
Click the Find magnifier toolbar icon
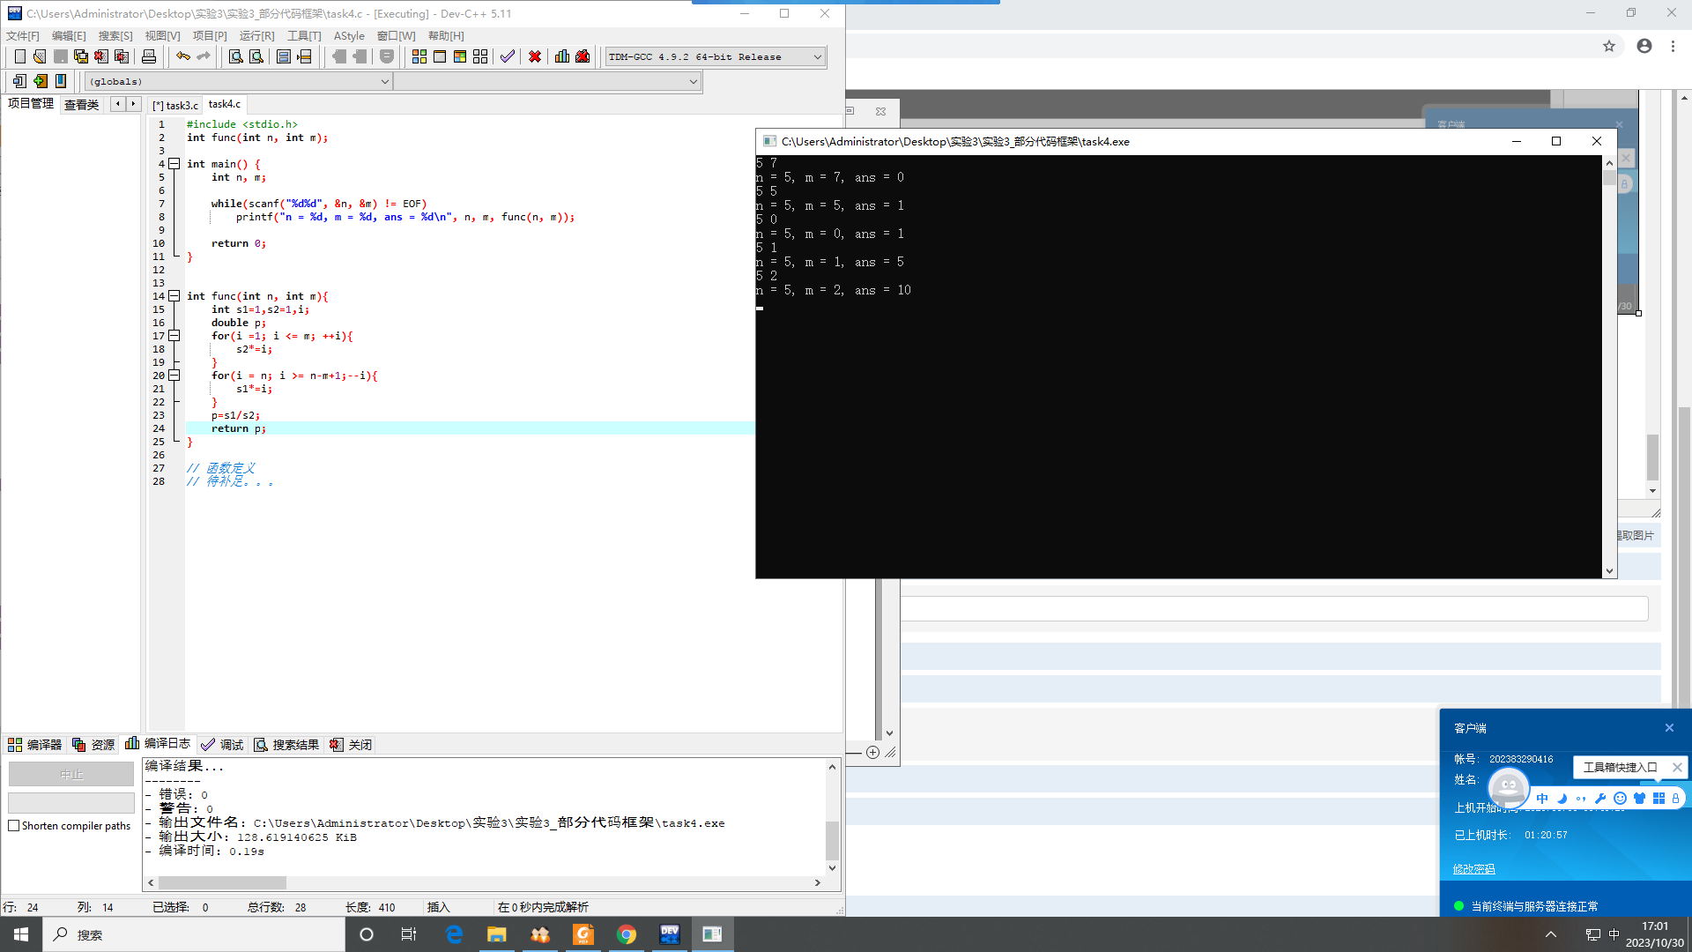point(235,56)
